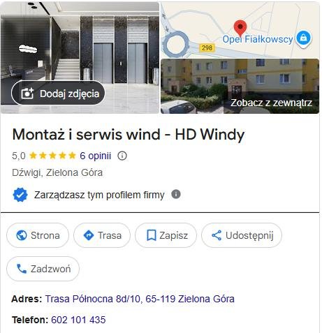Click the Trasa Północna 8d/10 address link

pos(140,299)
